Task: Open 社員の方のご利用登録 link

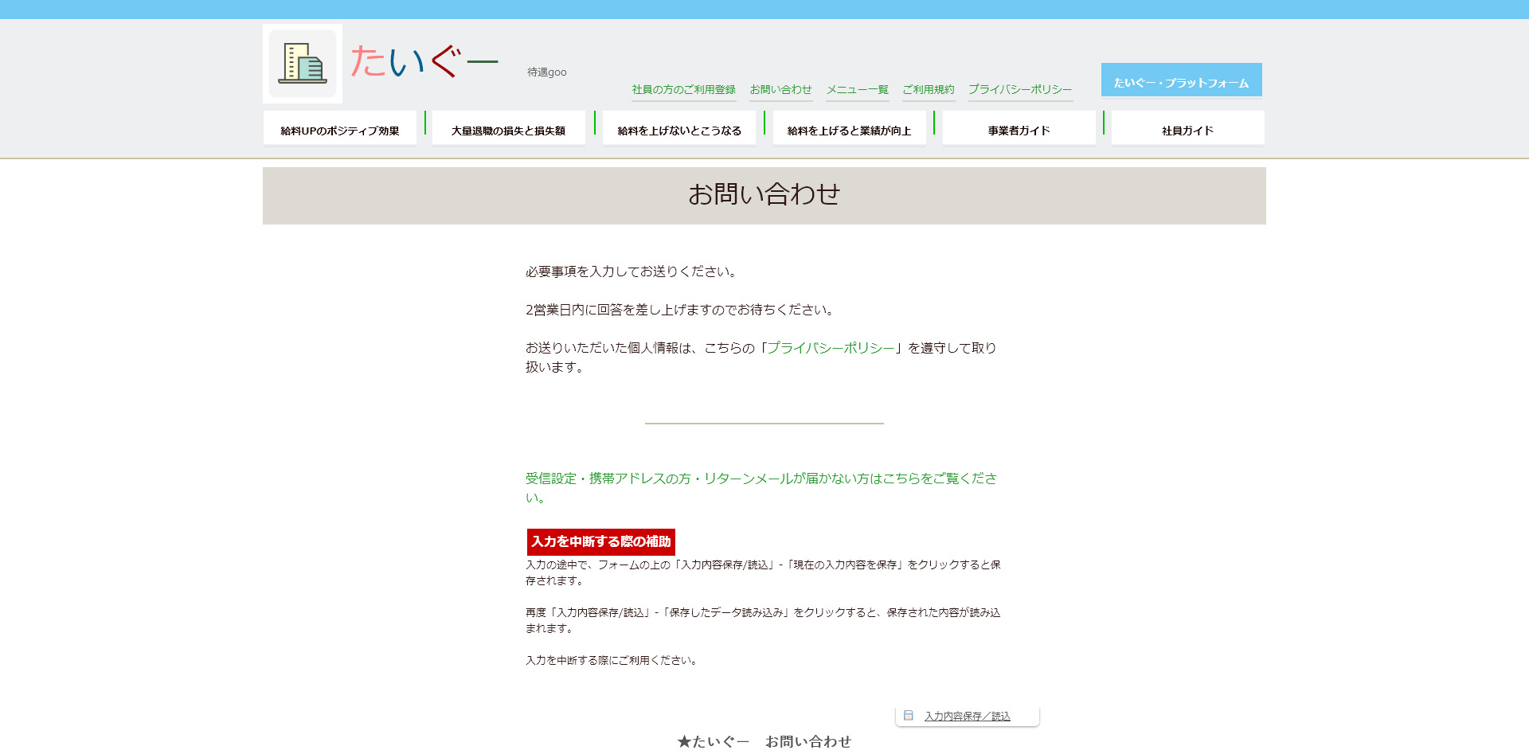Action: pos(683,90)
